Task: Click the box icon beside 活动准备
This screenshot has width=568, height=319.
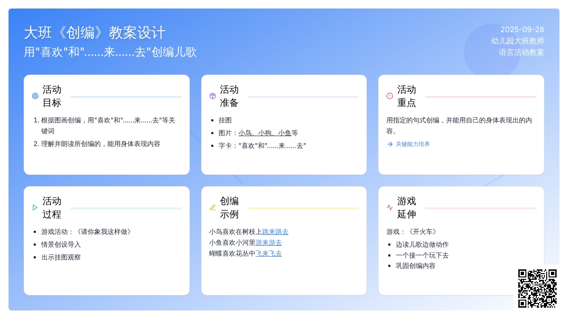Action: (x=213, y=96)
